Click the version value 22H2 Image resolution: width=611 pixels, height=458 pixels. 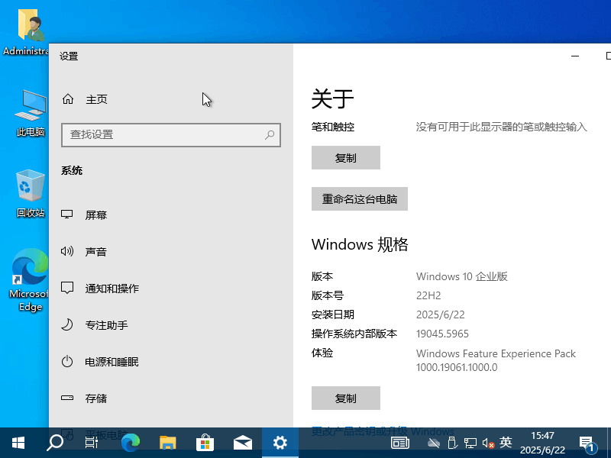428,295
